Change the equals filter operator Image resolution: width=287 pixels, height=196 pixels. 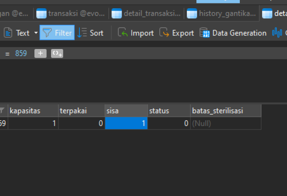click(7, 54)
